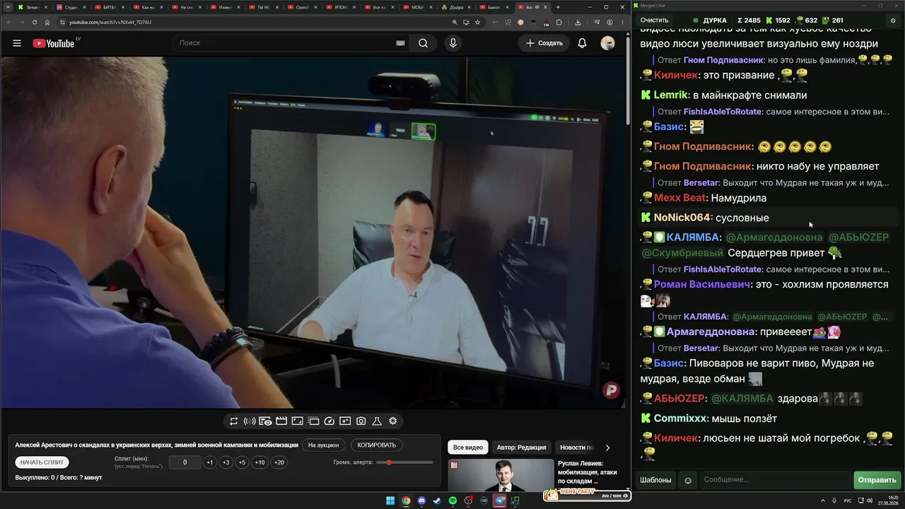Open the browser extensions puzzle icon
The height and width of the screenshot is (509, 905).
(x=559, y=22)
